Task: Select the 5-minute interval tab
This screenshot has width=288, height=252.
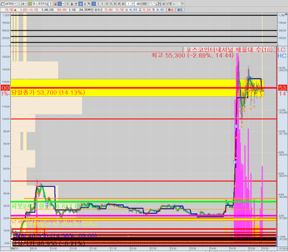Action: pos(102,3)
